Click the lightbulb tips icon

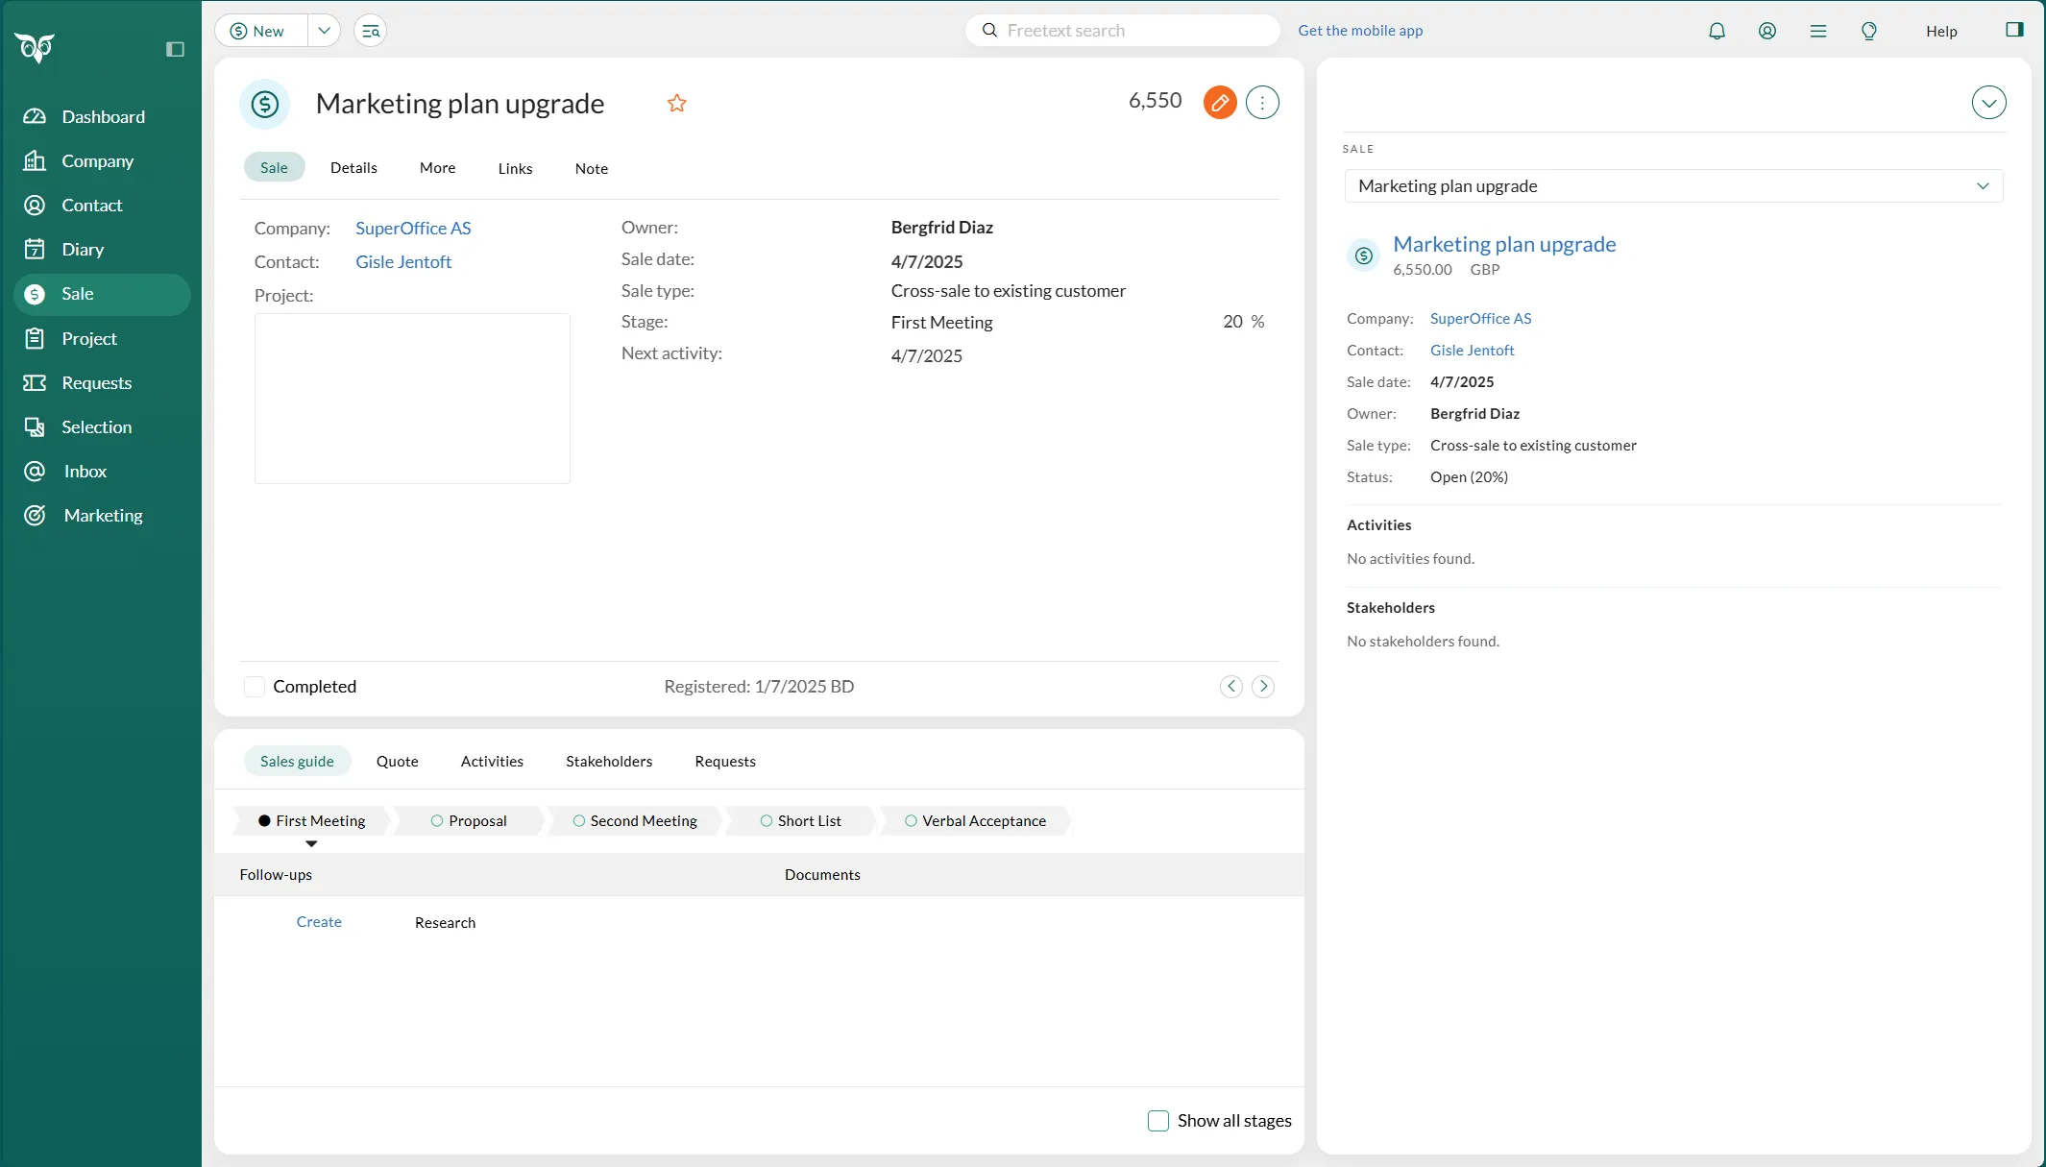(1868, 31)
